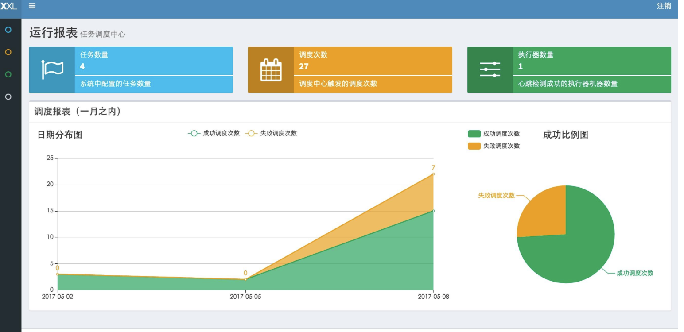The height and width of the screenshot is (332, 684).
Task: Click the 日期分布图 chart title
Action: click(x=60, y=135)
